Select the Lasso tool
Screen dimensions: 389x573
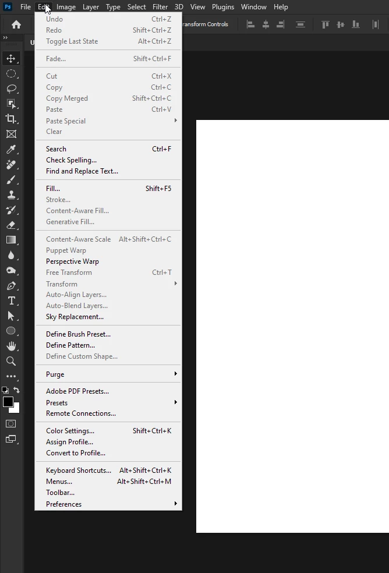[11, 89]
